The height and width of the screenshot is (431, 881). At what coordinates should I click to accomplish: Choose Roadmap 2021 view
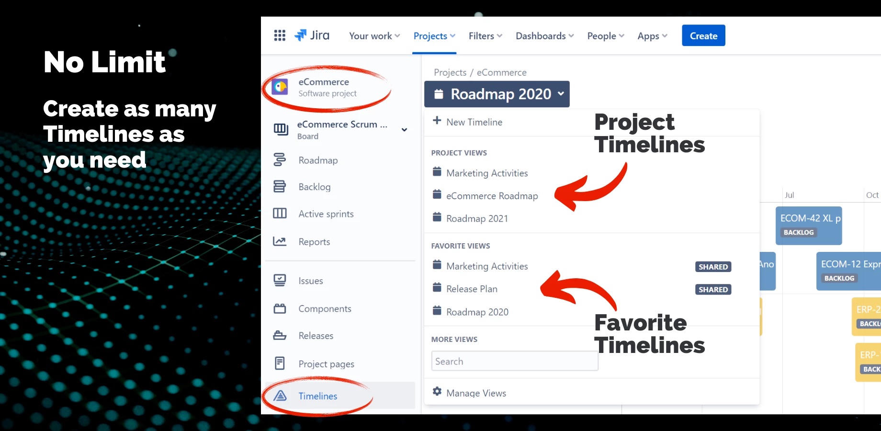coord(477,218)
